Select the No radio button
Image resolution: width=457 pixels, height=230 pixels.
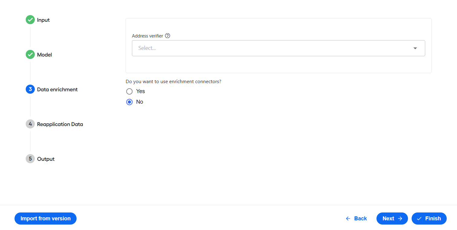point(130,102)
